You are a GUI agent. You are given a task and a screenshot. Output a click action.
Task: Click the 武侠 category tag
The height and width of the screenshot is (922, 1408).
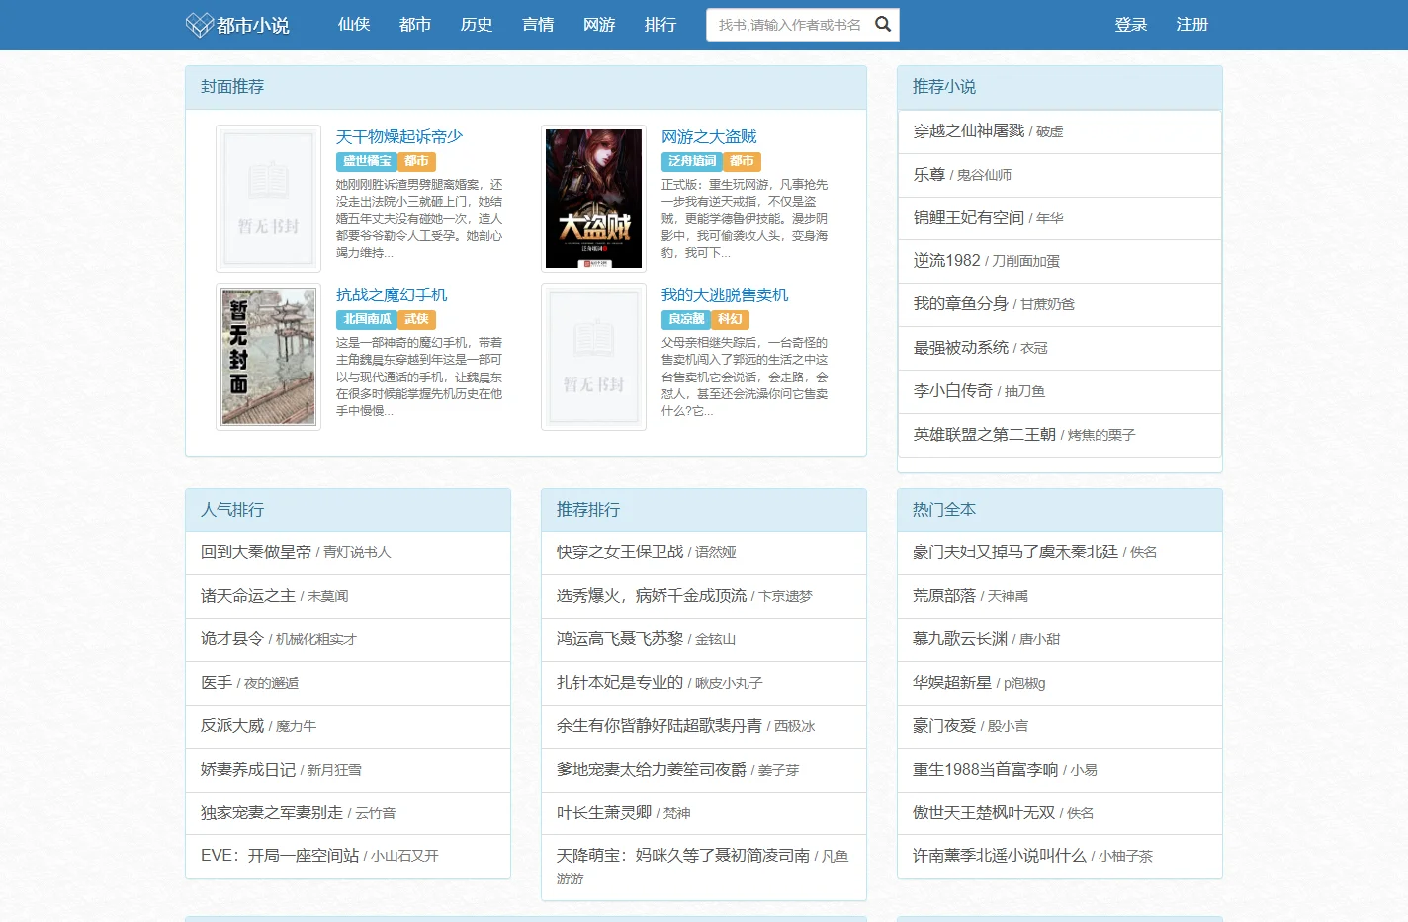click(x=417, y=319)
